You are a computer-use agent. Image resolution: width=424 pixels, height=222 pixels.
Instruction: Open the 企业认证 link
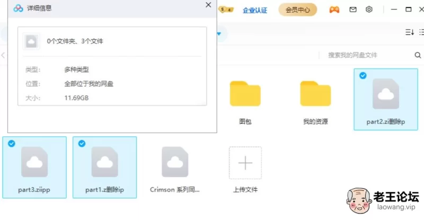pyautogui.click(x=255, y=10)
